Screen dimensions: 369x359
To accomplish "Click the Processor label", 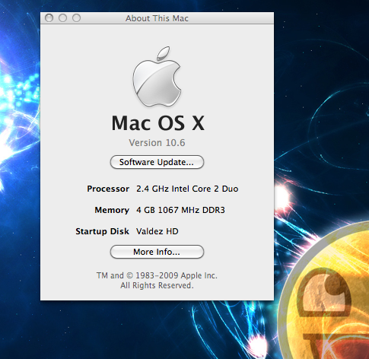I will [108, 189].
